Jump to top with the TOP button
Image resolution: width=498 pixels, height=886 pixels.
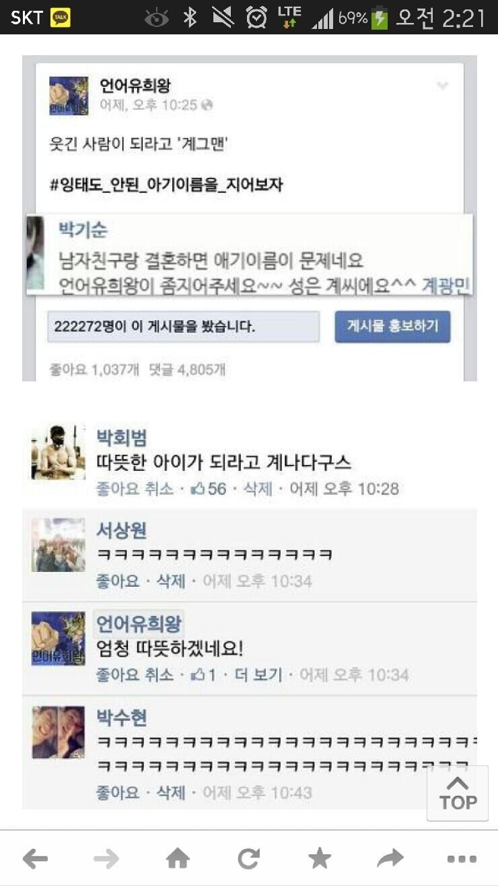point(458,793)
